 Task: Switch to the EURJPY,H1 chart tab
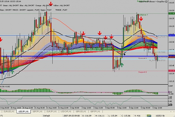coord(52,111)
